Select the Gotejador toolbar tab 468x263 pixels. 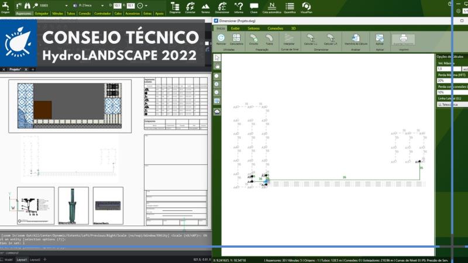coord(42,13)
